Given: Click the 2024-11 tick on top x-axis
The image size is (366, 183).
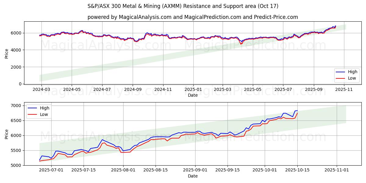Looking at the screenshot, I should 163,90.
